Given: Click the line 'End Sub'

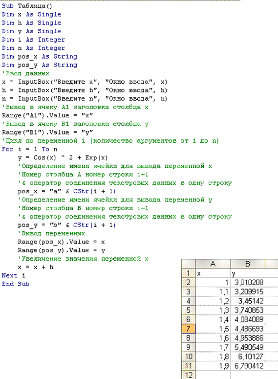Looking at the screenshot, I should (x=16, y=284).
